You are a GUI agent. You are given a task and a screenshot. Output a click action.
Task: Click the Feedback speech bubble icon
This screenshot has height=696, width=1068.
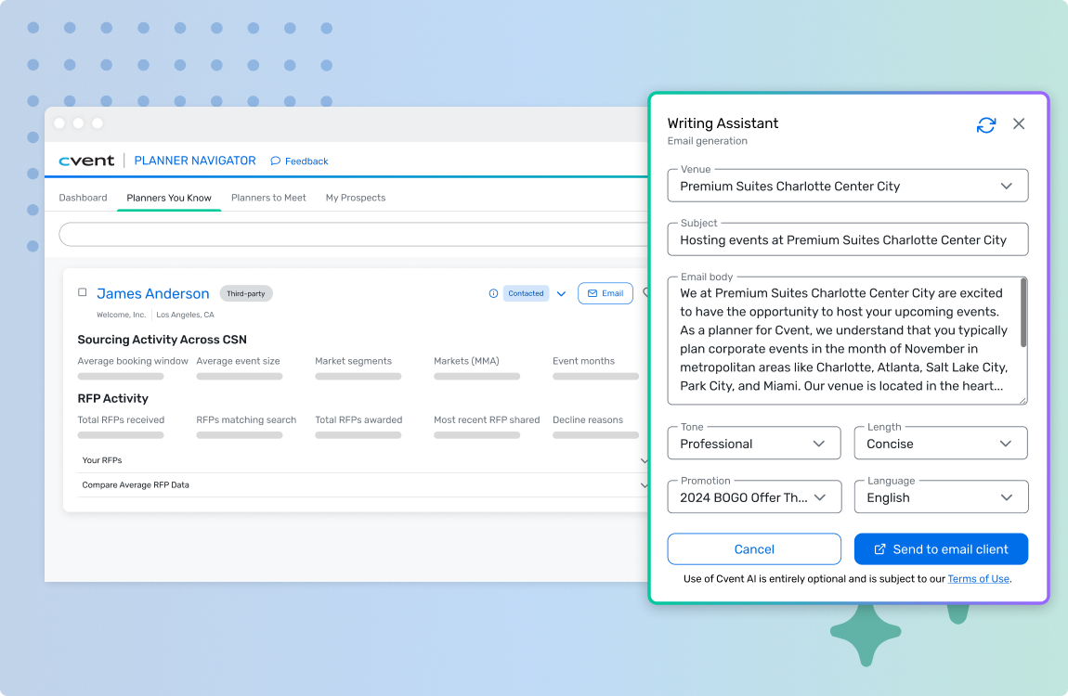click(276, 161)
